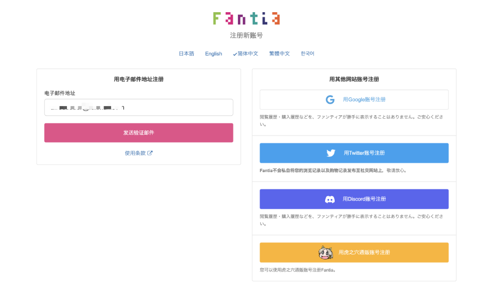Switch interface language to English
Screen dimensions: 497x298
214,53
